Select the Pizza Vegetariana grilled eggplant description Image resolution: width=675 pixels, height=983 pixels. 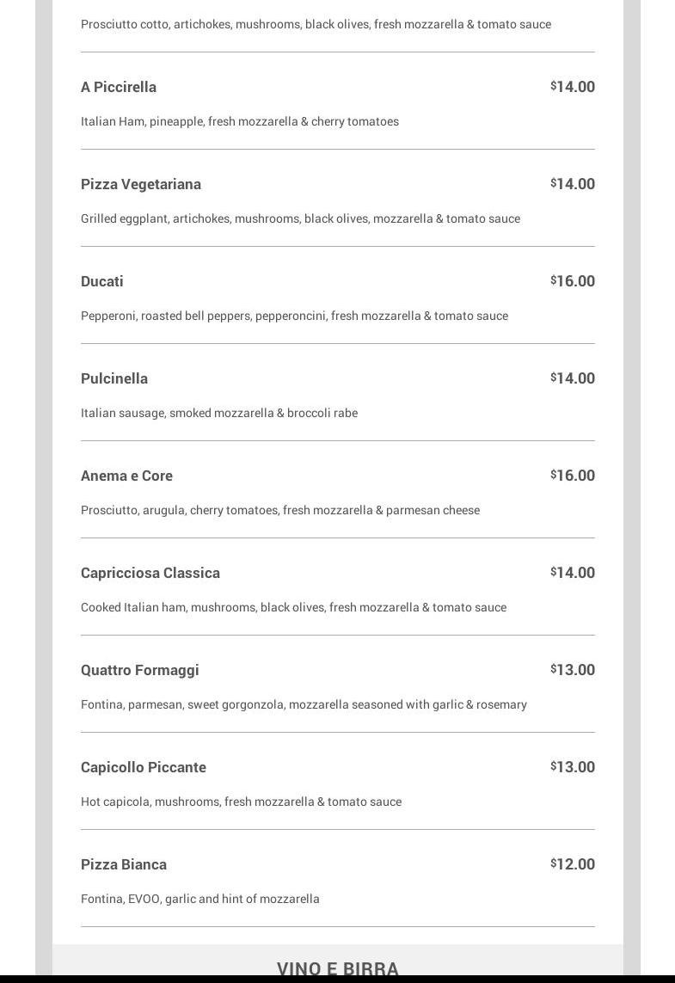pyautogui.click(x=300, y=218)
